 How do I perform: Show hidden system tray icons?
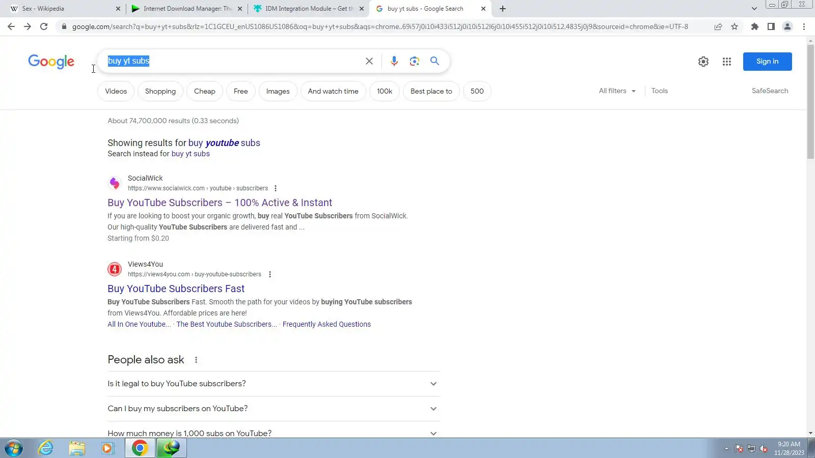[726, 448]
